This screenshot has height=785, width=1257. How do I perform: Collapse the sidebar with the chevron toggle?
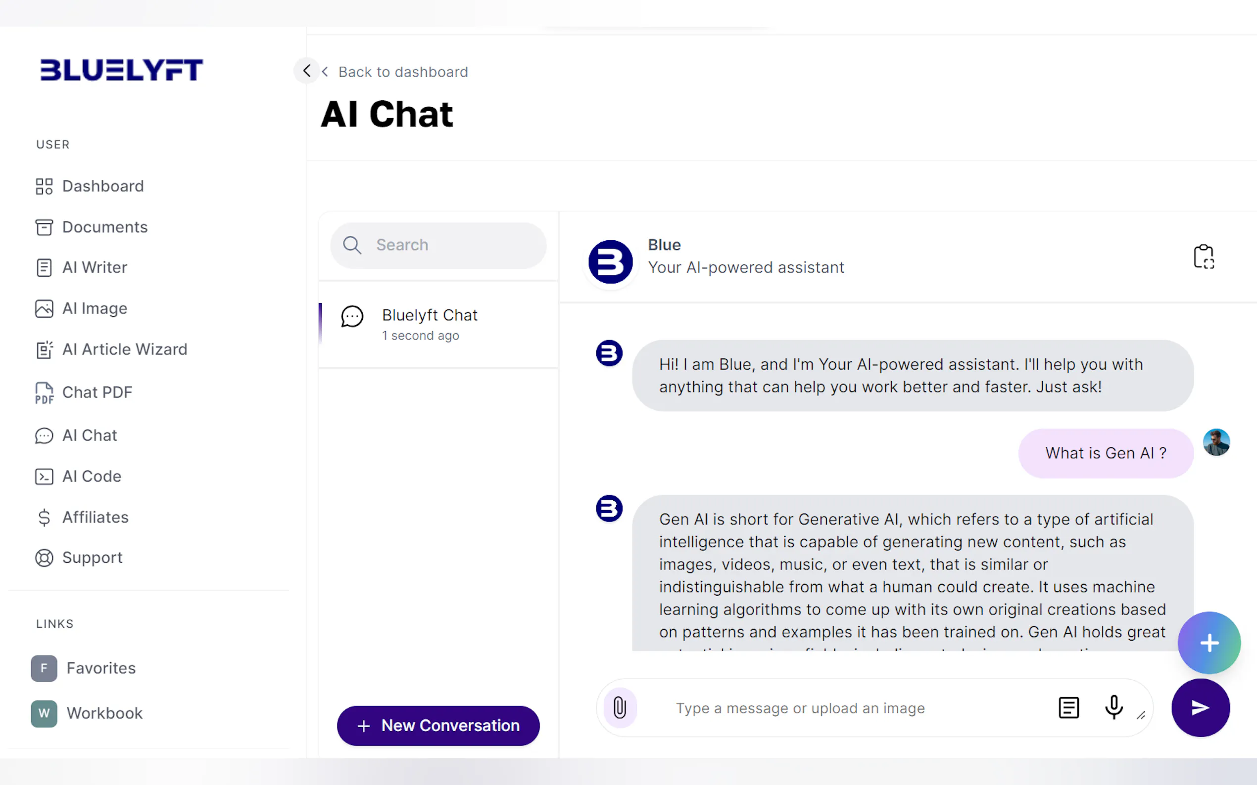point(307,71)
